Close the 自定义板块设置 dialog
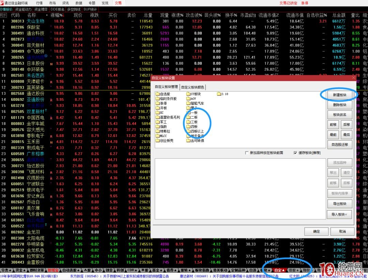 pyautogui.click(x=353, y=78)
